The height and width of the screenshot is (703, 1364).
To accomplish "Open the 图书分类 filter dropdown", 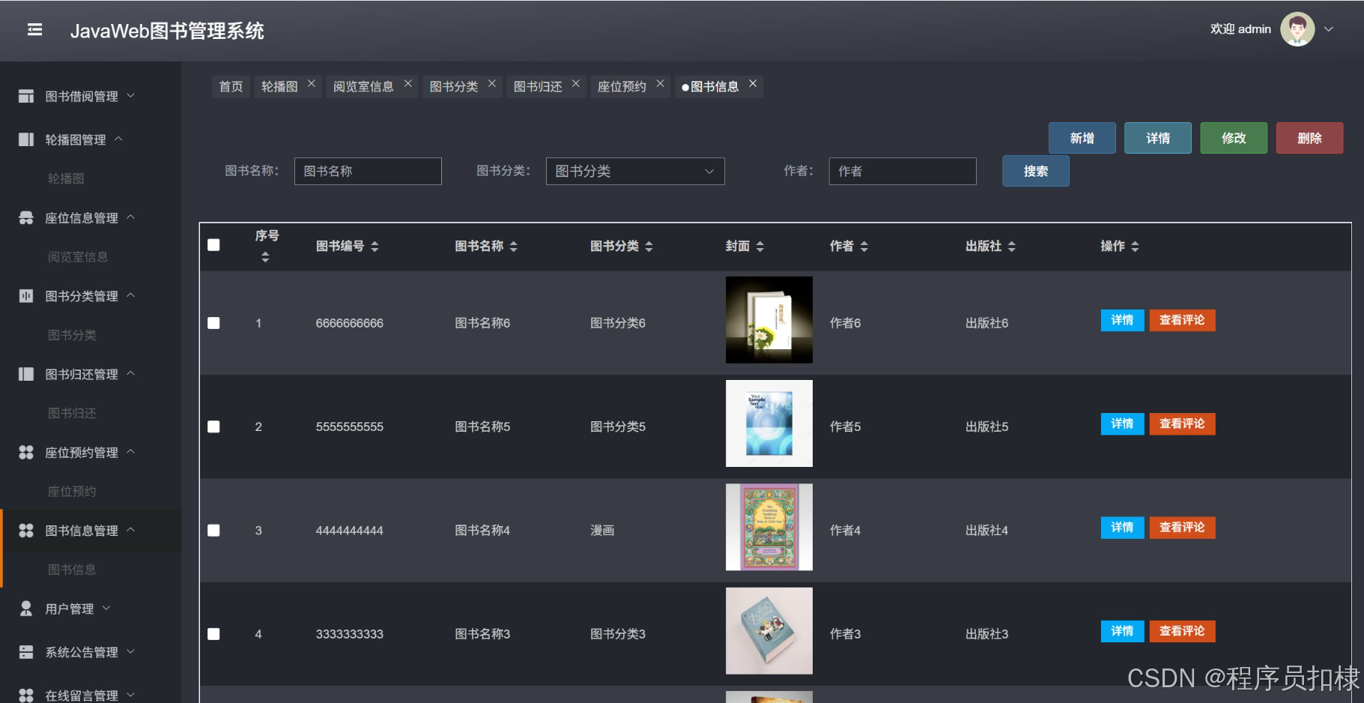I will [635, 171].
